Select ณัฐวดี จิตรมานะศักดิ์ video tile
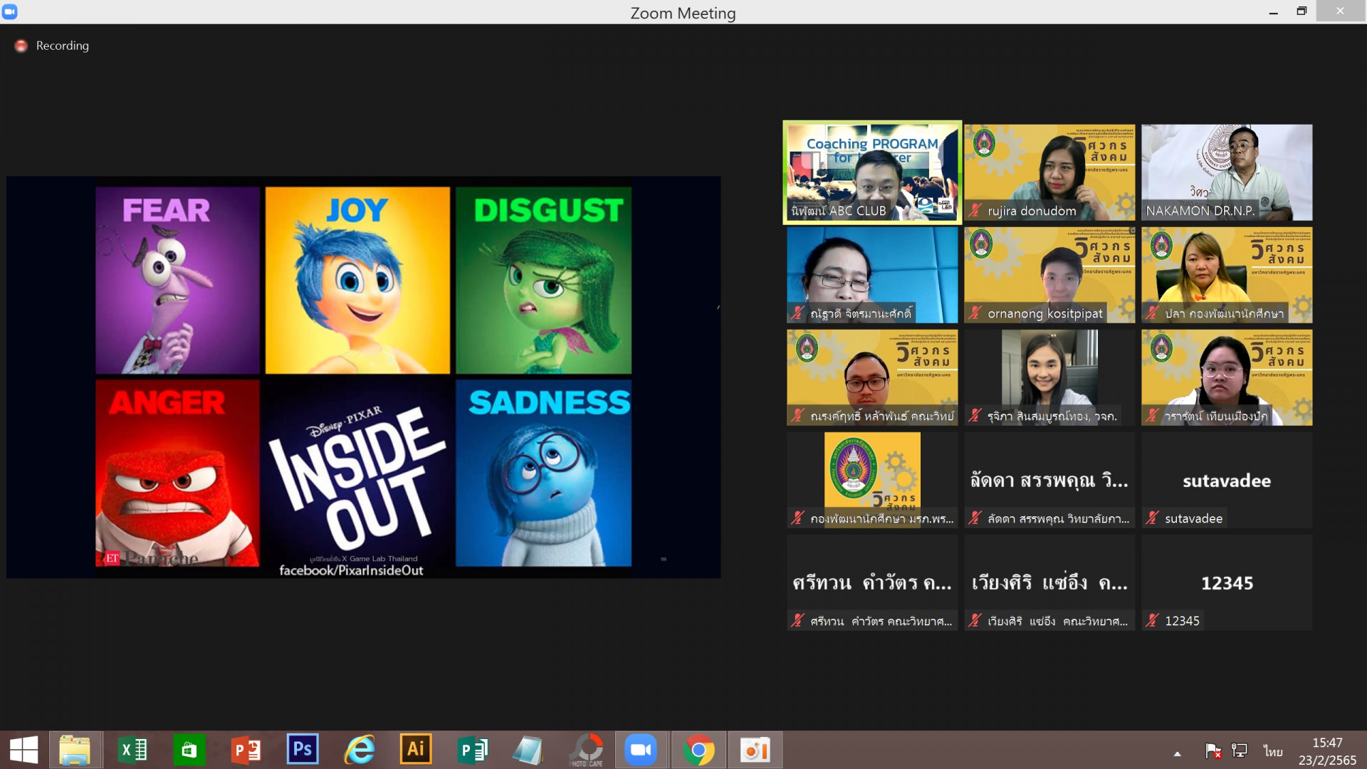The height and width of the screenshot is (769, 1367). coord(872,275)
